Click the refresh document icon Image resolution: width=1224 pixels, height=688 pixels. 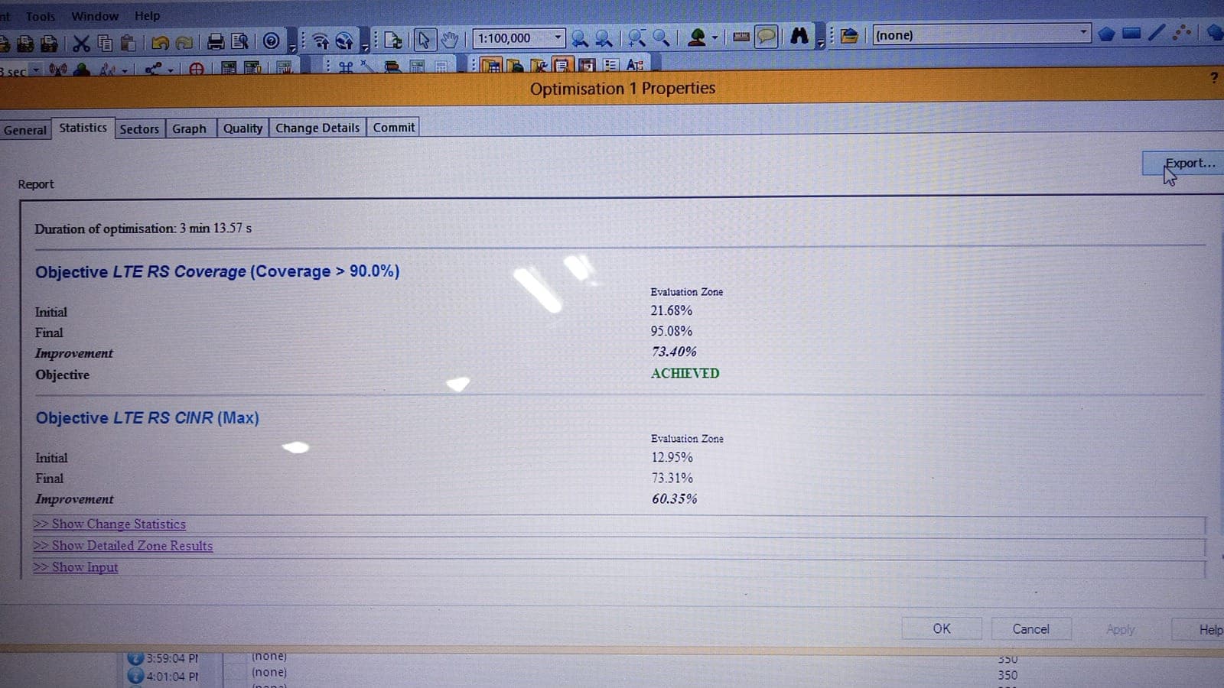pyautogui.click(x=393, y=40)
